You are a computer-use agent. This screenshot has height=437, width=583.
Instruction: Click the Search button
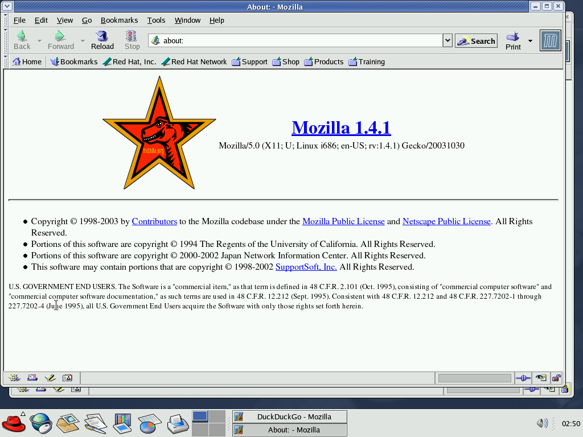point(477,41)
